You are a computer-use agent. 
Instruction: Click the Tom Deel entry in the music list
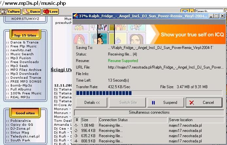[63, 121]
